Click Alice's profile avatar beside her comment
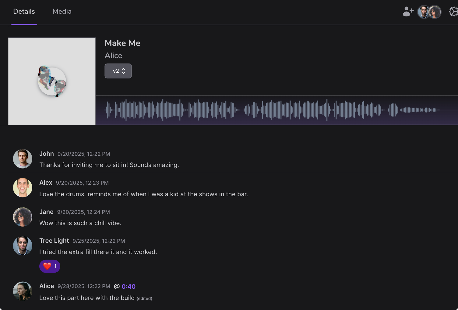458x310 pixels. coord(23,291)
